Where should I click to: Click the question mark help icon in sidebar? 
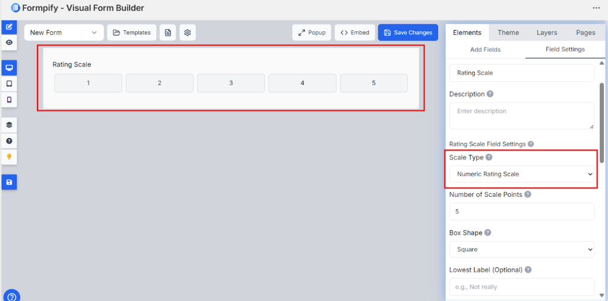(9, 141)
